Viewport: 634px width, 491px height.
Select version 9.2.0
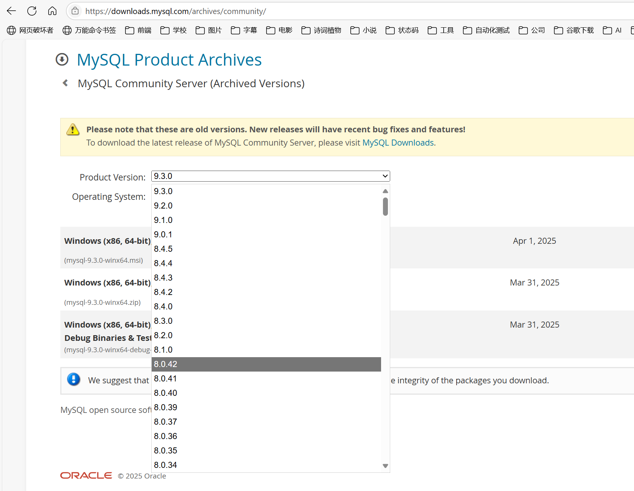pos(266,205)
